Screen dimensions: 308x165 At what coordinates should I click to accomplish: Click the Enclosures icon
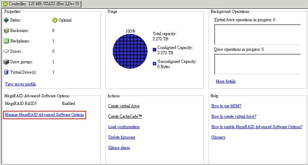point(6,31)
